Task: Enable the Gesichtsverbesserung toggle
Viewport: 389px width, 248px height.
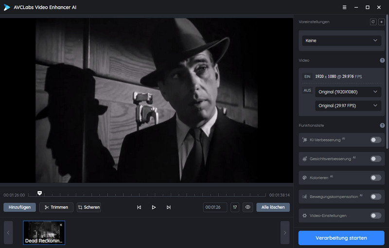Action: 375,159
